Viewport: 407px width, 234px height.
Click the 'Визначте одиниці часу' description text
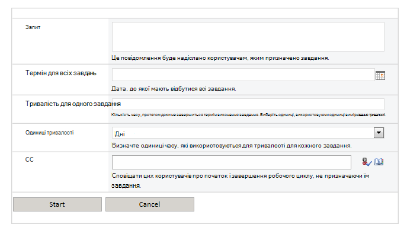232,146
